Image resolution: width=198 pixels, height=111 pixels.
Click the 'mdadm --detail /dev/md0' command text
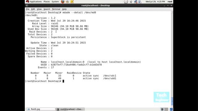point(79,12)
